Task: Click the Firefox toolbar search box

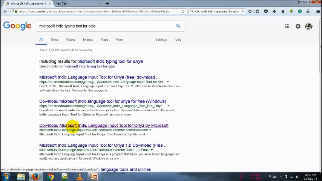Action: 216,12
